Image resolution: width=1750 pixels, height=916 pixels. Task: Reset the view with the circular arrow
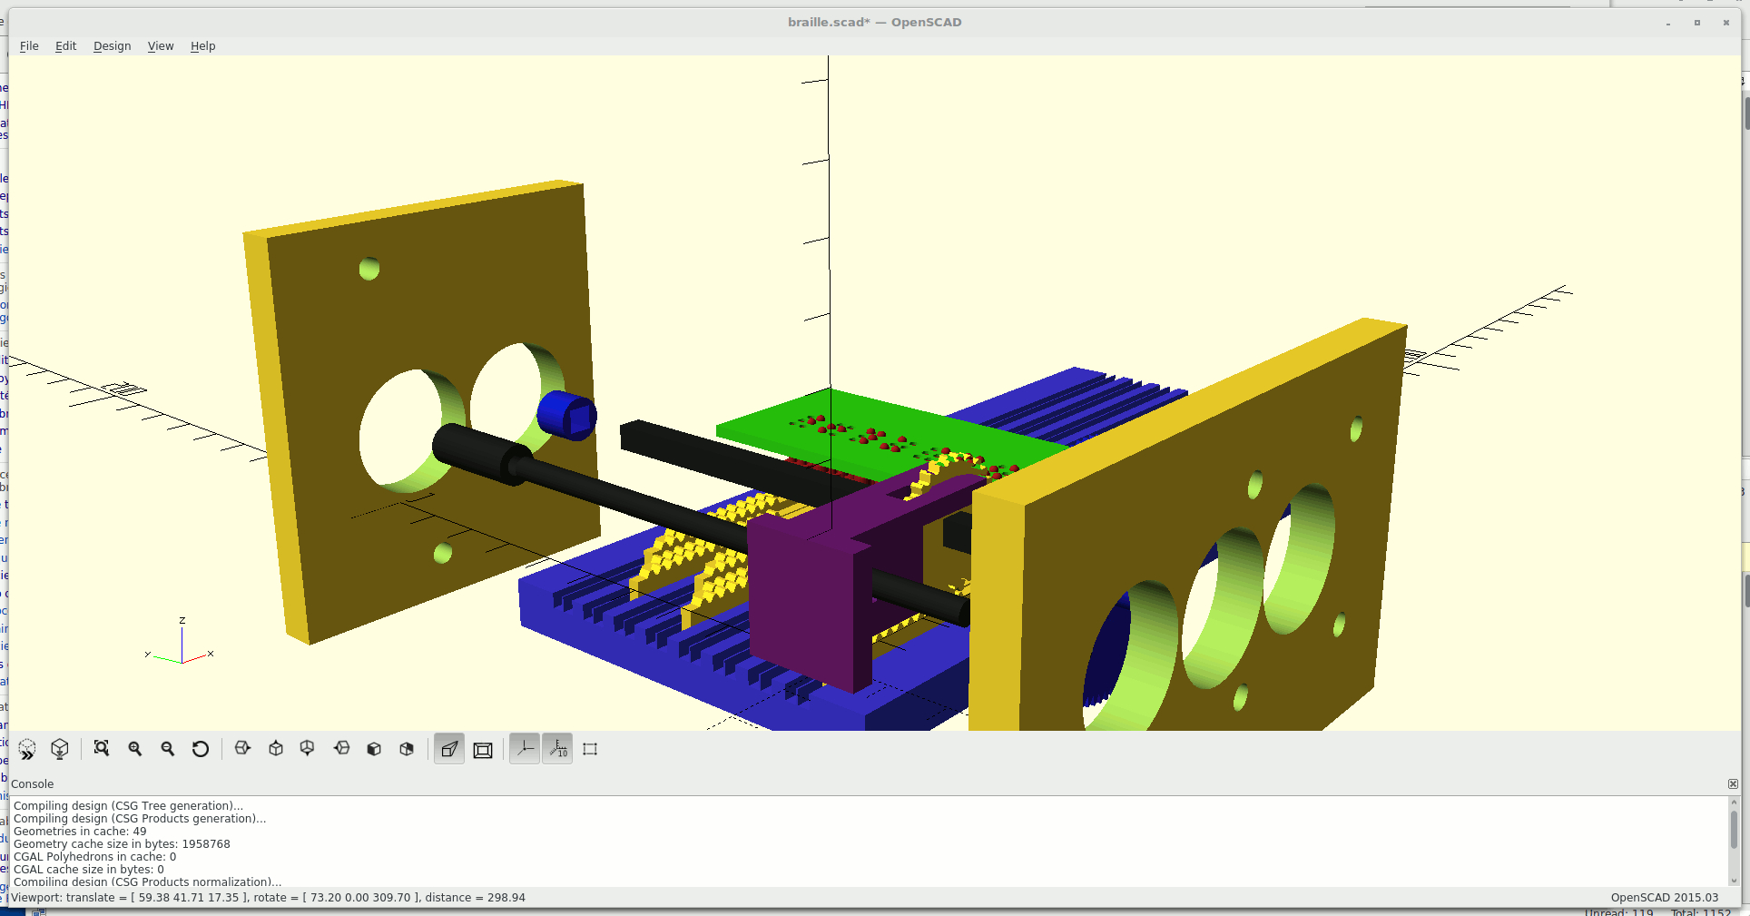point(201,749)
